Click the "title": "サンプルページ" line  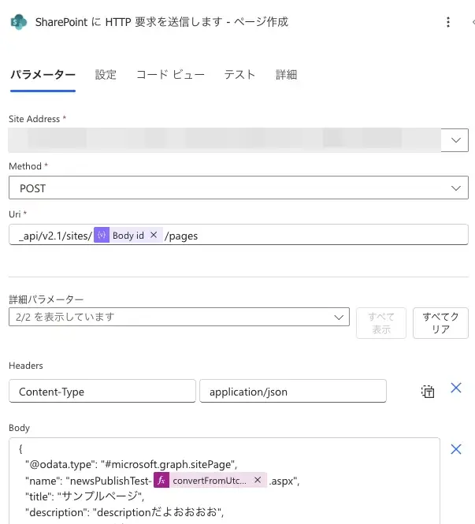coord(85,496)
